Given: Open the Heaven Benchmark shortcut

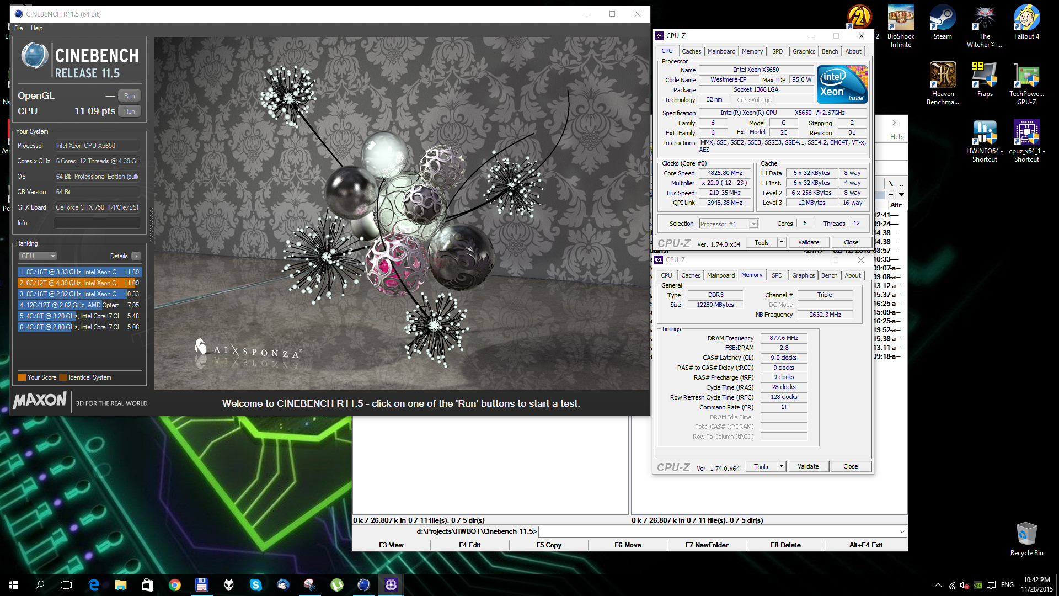Looking at the screenshot, I should 943,83.
